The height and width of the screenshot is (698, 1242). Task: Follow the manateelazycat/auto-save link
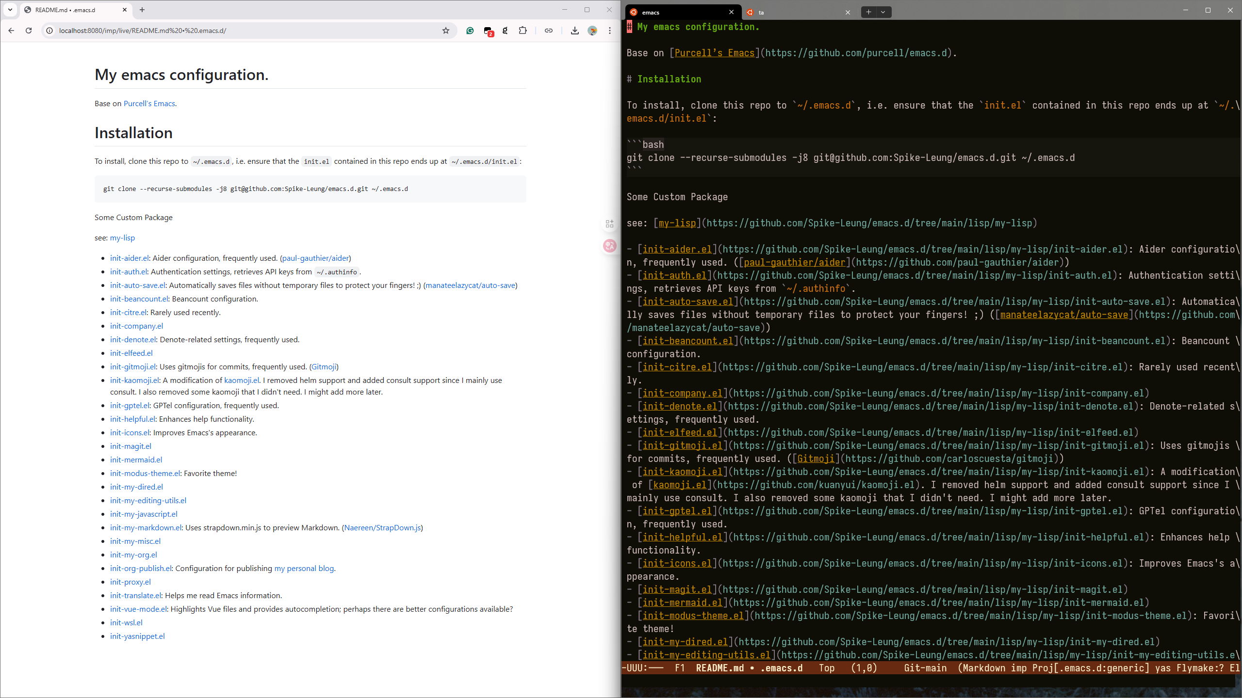[470, 286]
